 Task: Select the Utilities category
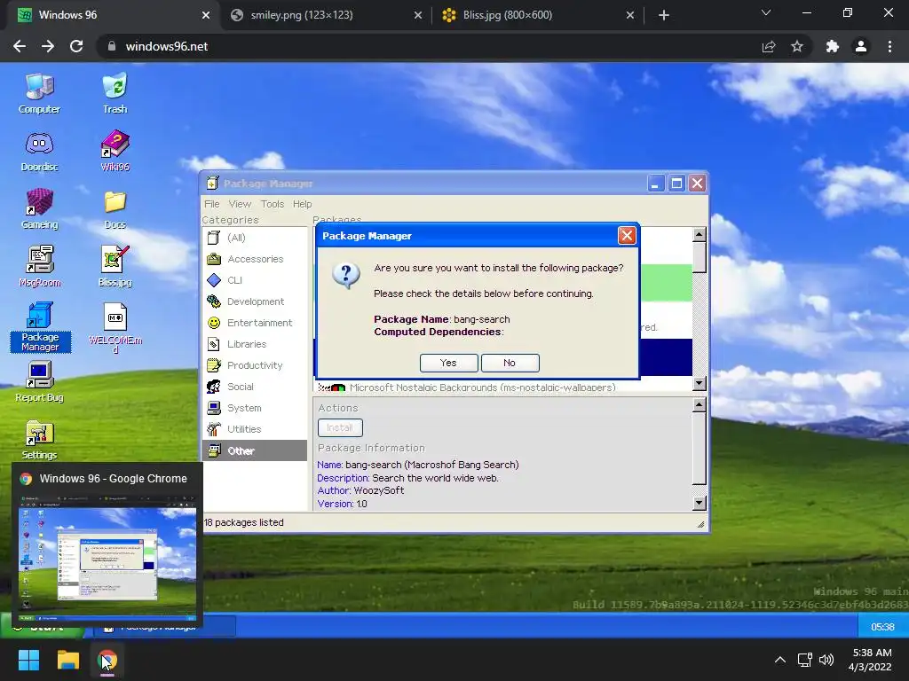255,429
